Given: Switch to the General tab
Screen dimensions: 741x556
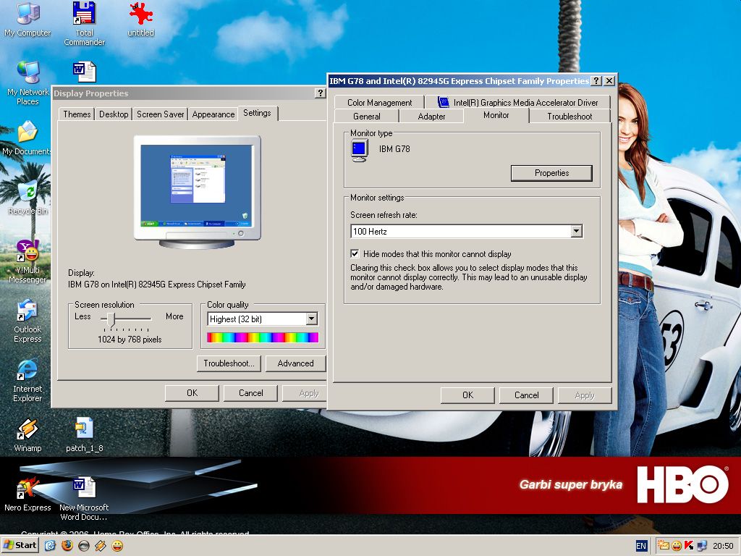Looking at the screenshot, I should click(x=367, y=117).
